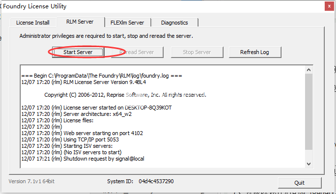Click the Stop Server button

(197, 52)
